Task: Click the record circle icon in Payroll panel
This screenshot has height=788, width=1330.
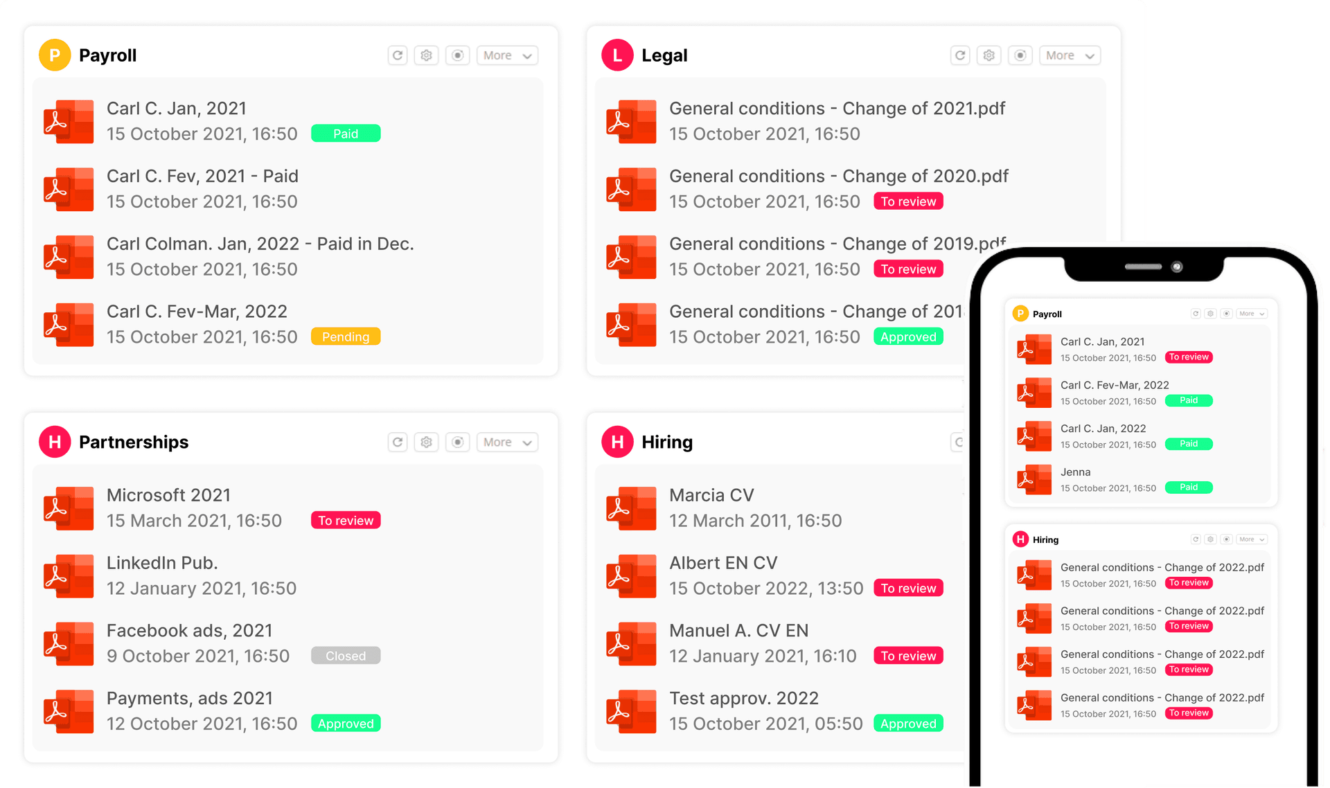Action: click(457, 55)
